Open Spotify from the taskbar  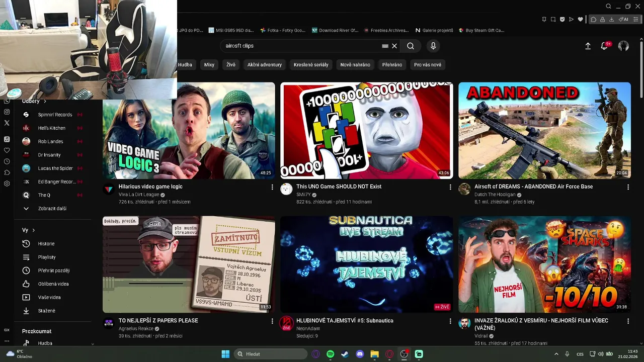330,354
